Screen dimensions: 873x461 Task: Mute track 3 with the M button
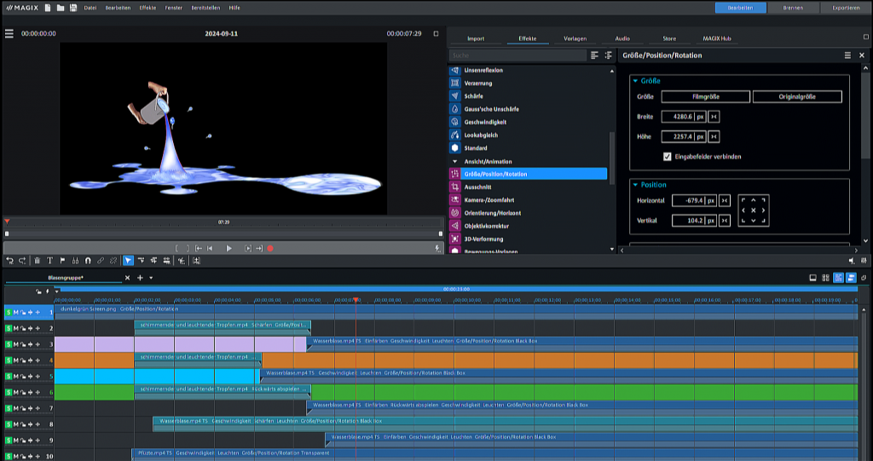coord(16,344)
